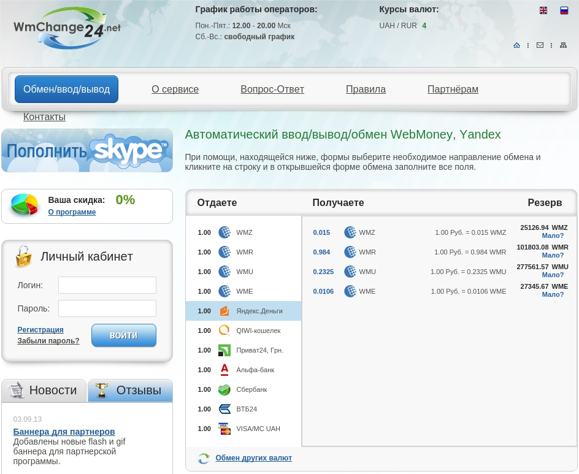Select the QIWI-кошелек label
Screen dimensions: 579x474
tap(258, 331)
